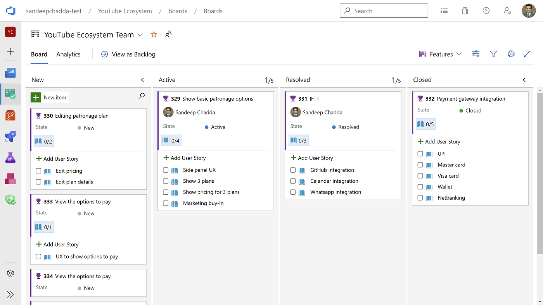Select the Board tab
543x305 pixels.
click(39, 54)
